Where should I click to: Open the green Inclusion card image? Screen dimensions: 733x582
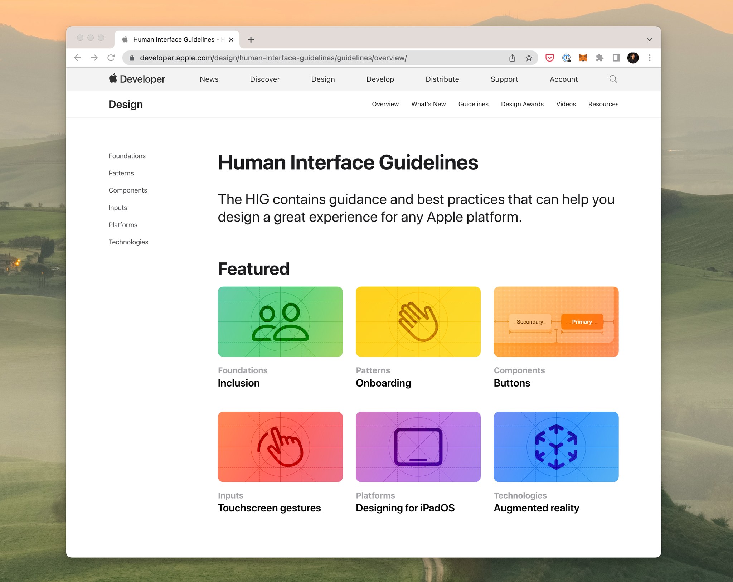click(x=280, y=321)
